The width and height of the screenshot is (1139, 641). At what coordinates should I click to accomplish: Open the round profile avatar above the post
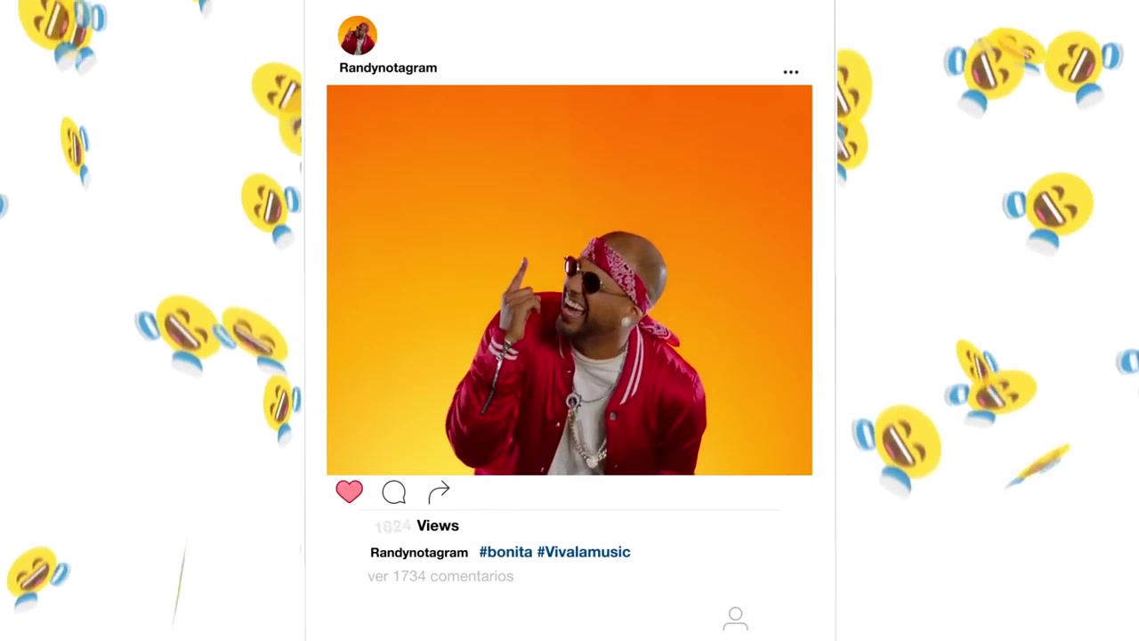coord(358,36)
